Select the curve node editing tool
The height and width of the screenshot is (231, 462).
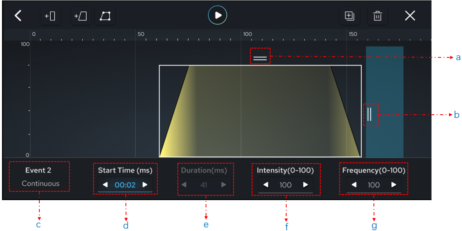coord(105,16)
